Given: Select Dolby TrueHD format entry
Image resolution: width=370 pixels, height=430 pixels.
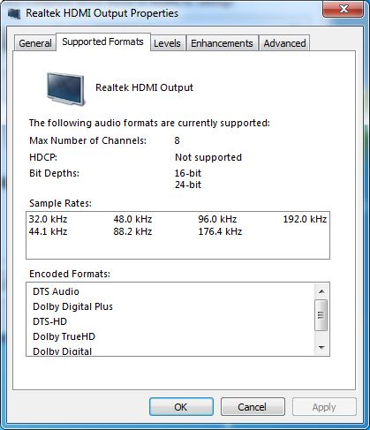Looking at the screenshot, I should tap(64, 336).
